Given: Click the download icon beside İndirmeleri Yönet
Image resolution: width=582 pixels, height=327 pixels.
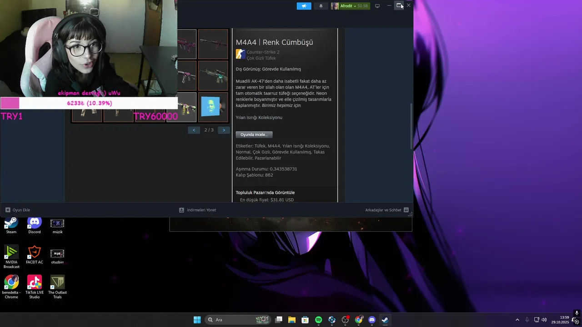Looking at the screenshot, I should point(181,210).
